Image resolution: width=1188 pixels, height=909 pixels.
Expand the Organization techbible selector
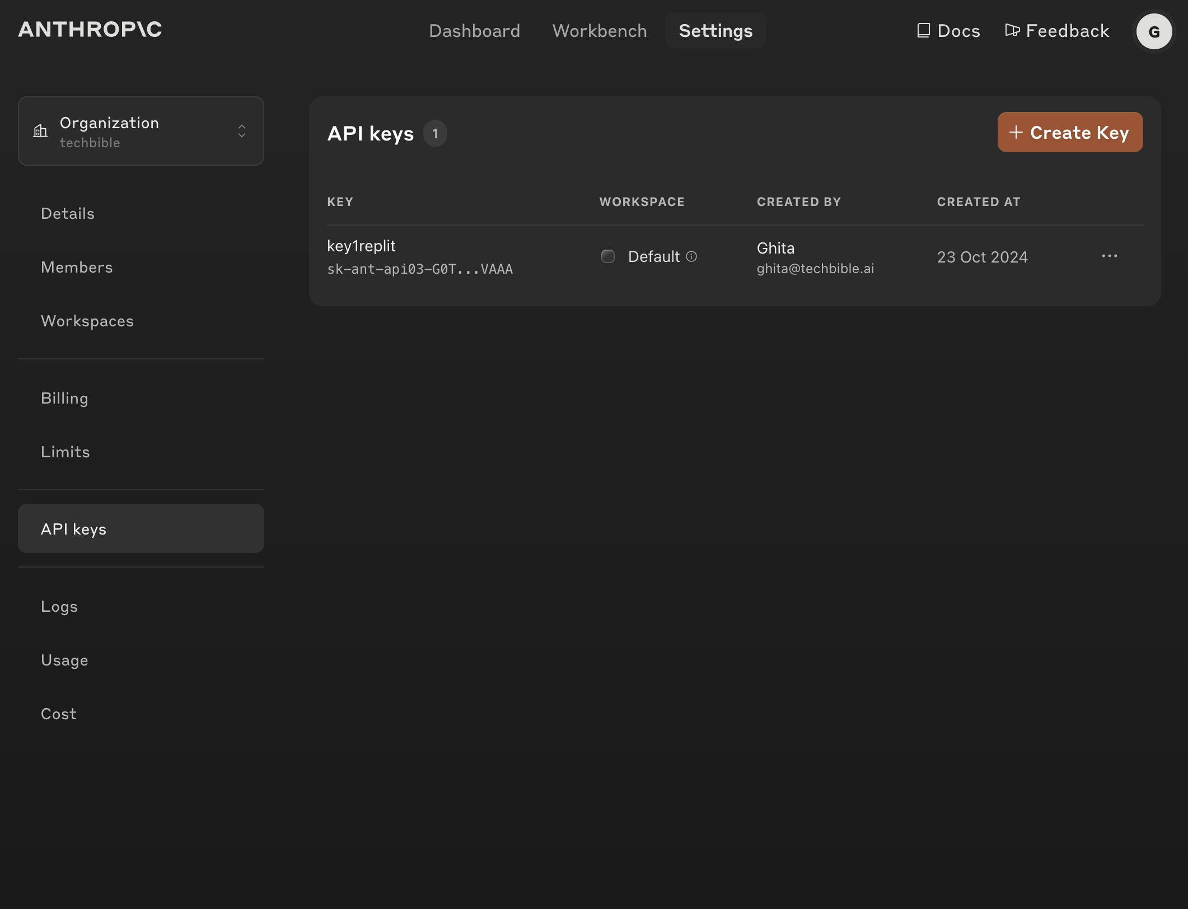141,131
